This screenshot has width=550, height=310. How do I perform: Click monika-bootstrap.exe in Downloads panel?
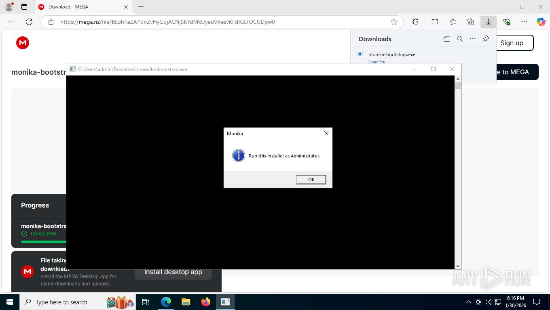392,54
